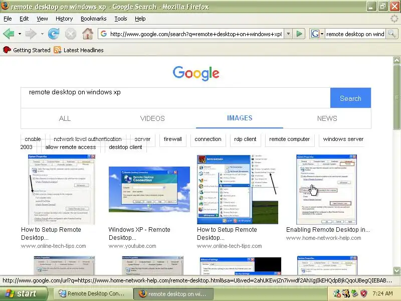Click the Google logo
This screenshot has height=301, width=401.
(x=196, y=73)
